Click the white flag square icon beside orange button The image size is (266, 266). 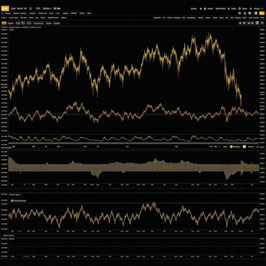[x=256, y=13]
